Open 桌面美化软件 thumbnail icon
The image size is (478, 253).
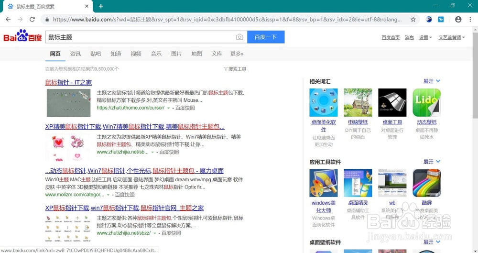click(x=324, y=102)
